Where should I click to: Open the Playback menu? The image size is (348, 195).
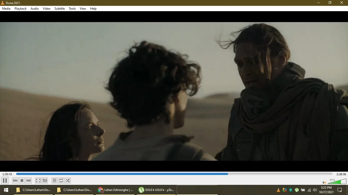(x=20, y=9)
